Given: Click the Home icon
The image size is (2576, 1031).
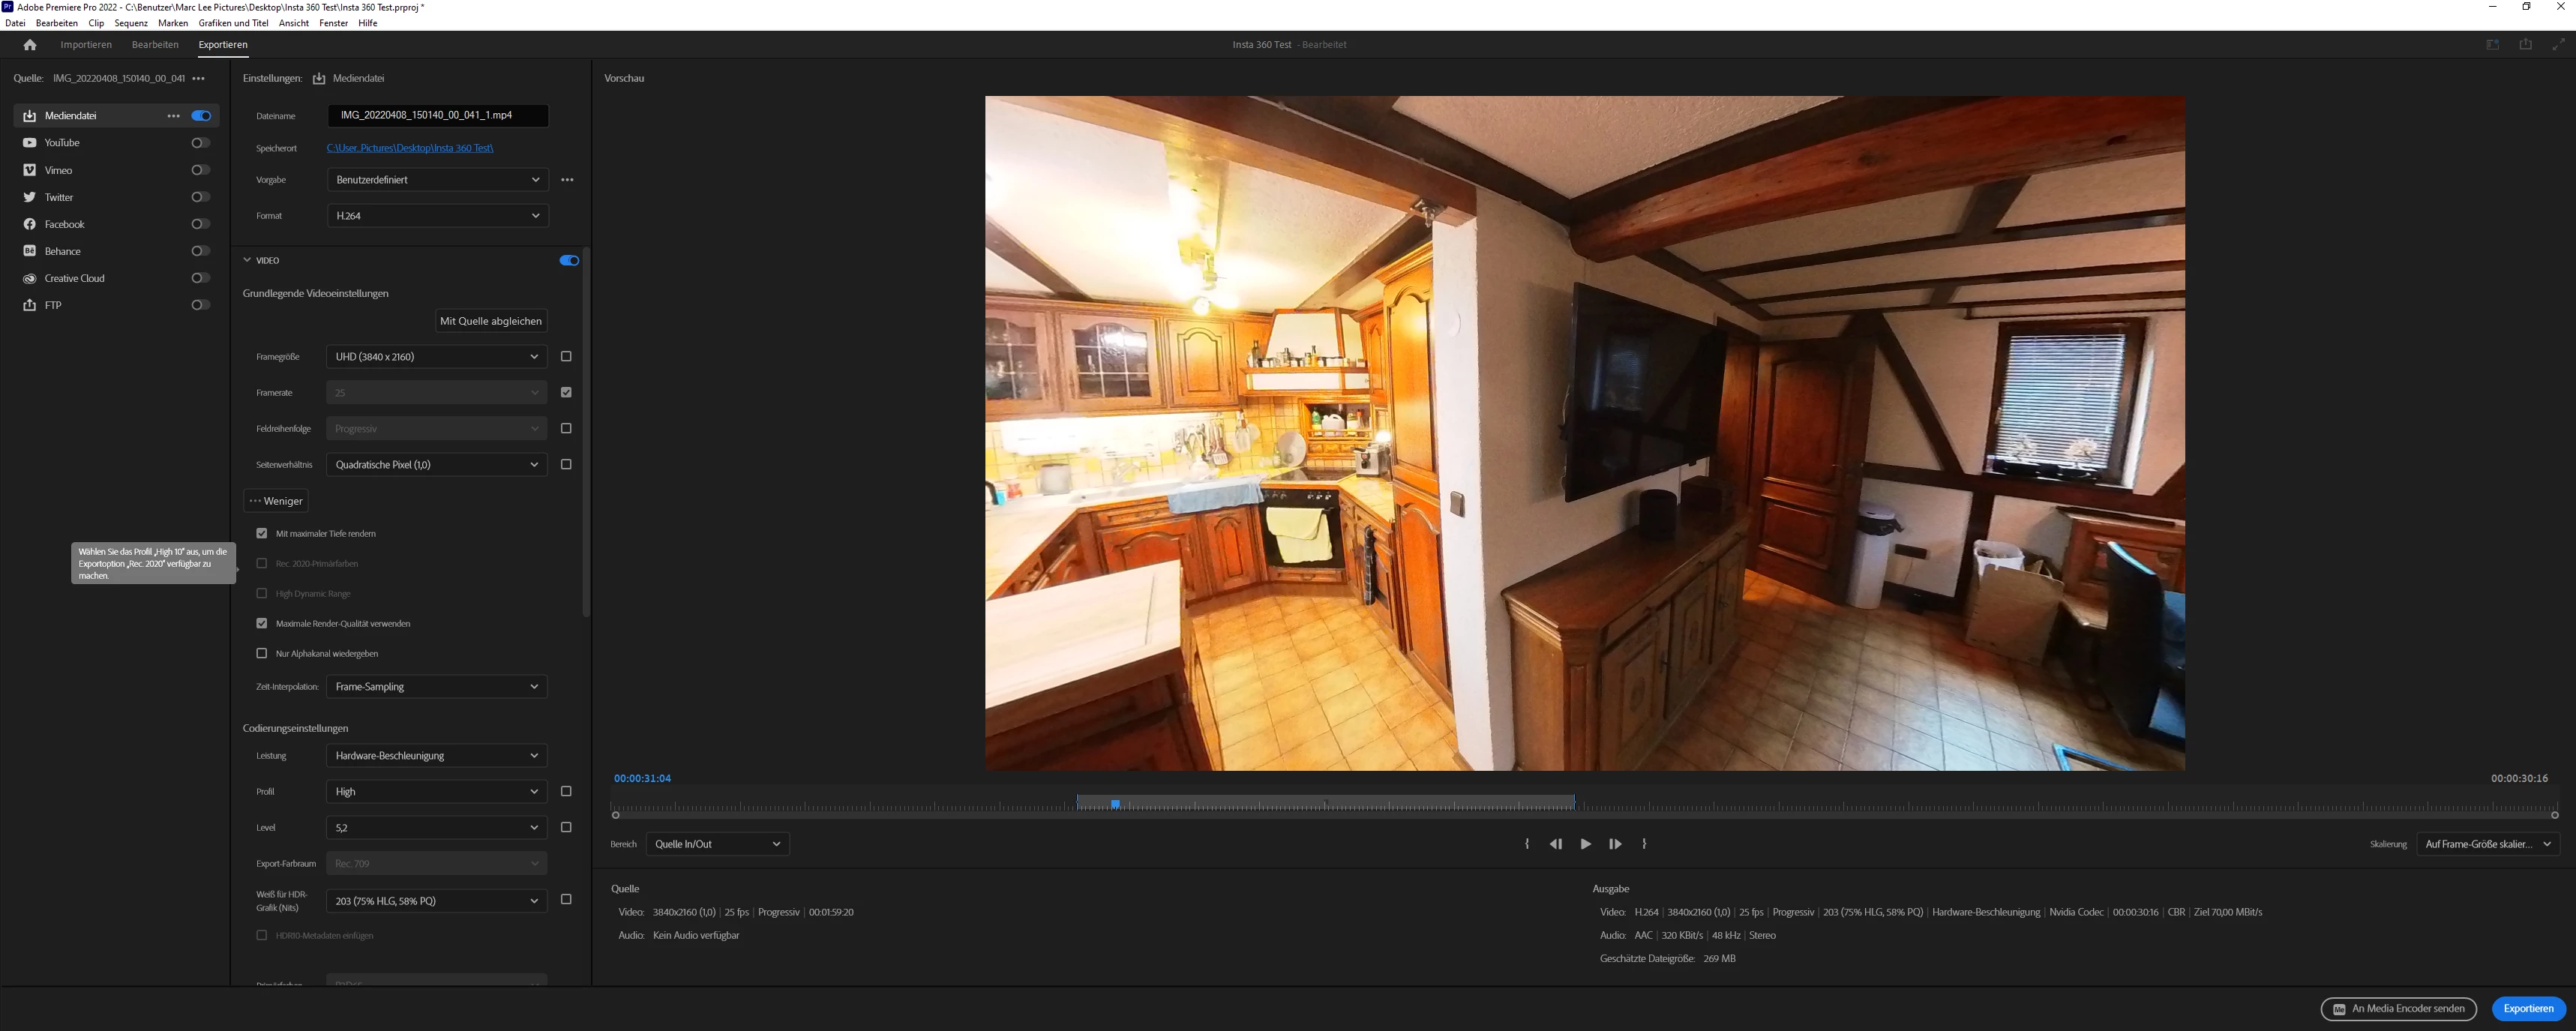Looking at the screenshot, I should (30, 45).
